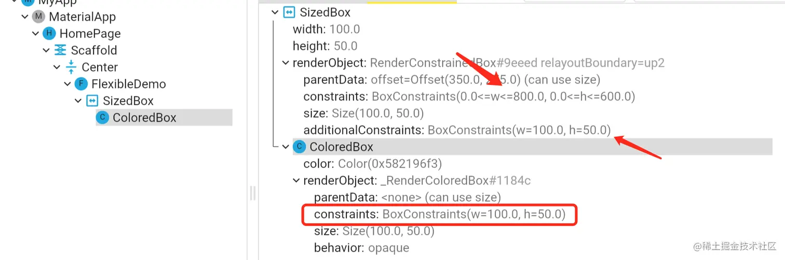The width and height of the screenshot is (785, 260).
Task: Click the ColoredBox C icon in details panel
Action: [x=299, y=147]
